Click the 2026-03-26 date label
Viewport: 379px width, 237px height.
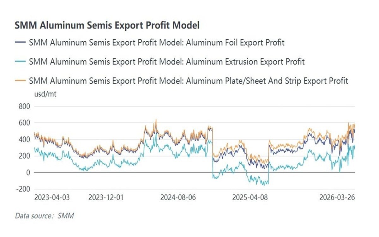coord(337,197)
